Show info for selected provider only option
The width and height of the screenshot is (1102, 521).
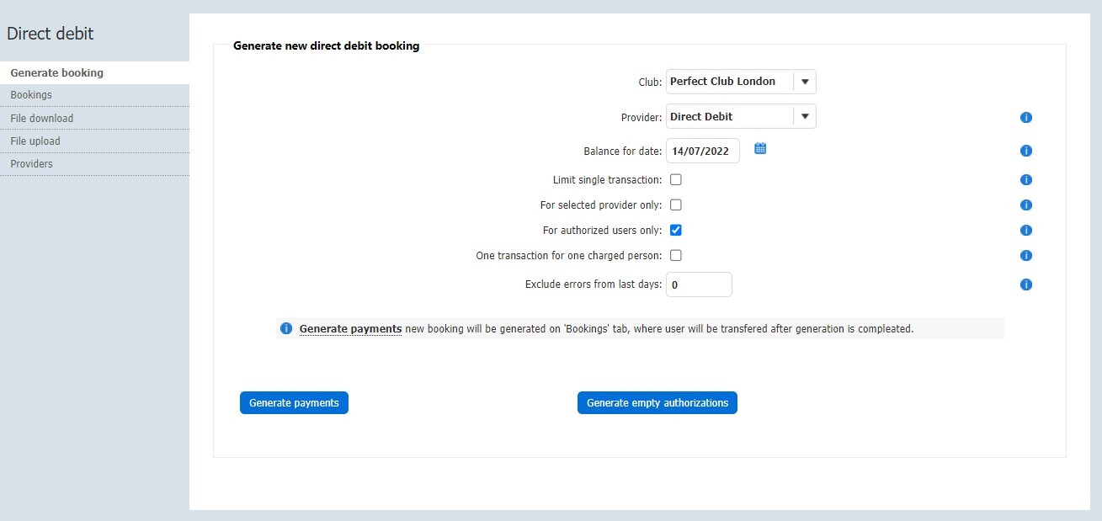coord(1025,205)
